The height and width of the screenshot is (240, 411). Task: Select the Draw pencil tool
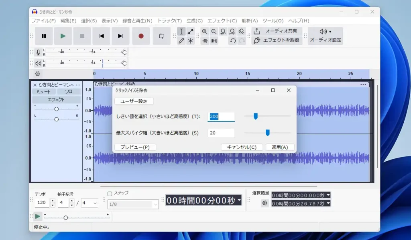coord(181,41)
